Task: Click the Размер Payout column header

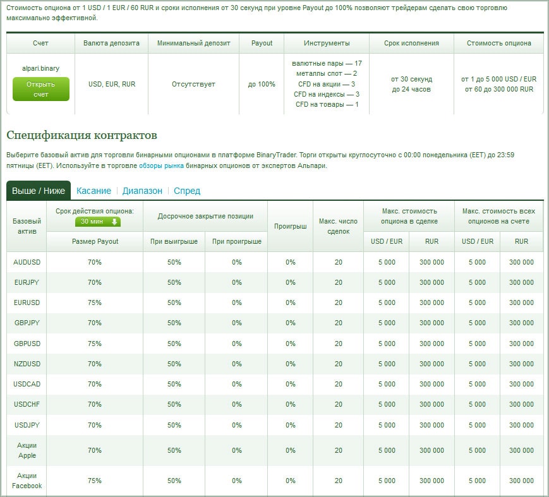Action: tap(95, 241)
